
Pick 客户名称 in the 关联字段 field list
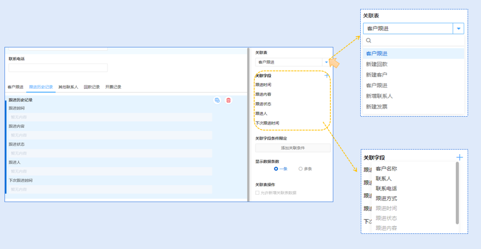pos(386,169)
